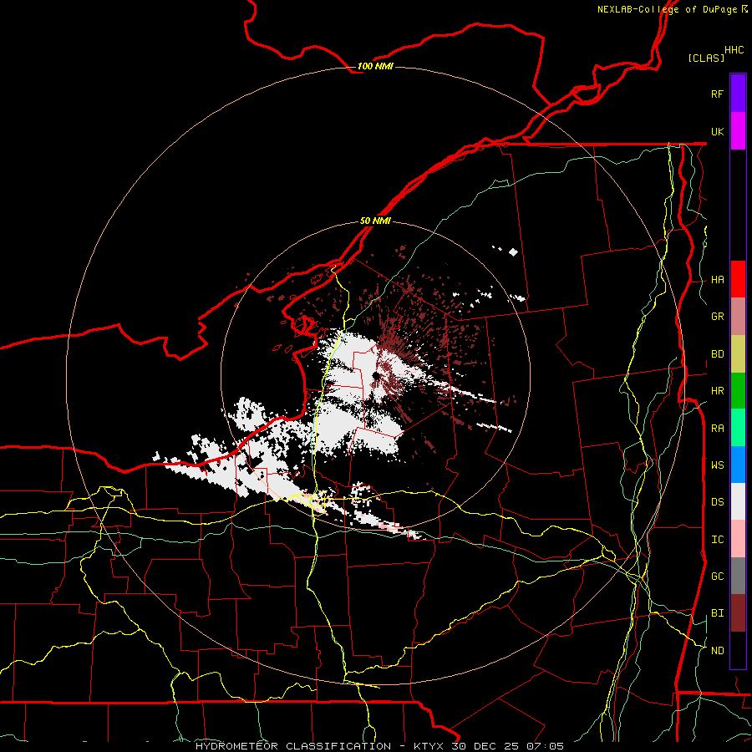Click the RA mint-green legend color block
This screenshot has height=752, width=752.
coord(738,428)
